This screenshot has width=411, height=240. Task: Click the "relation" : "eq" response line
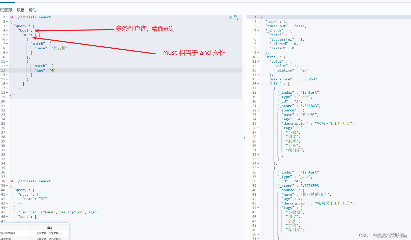[291, 70]
